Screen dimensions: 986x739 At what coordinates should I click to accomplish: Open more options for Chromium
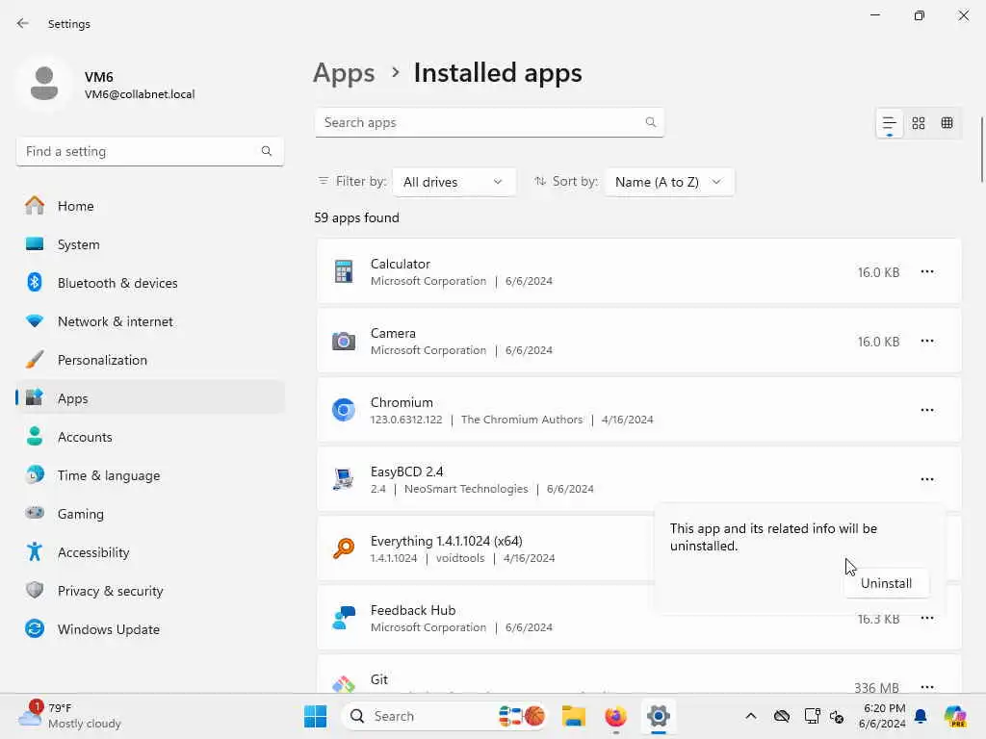tap(927, 410)
